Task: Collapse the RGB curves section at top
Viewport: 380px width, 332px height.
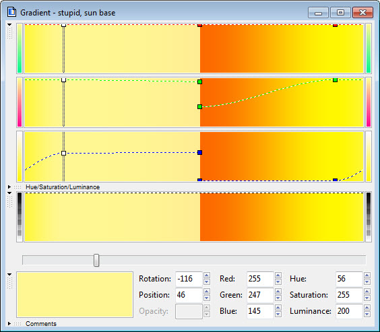Action: click(9, 25)
